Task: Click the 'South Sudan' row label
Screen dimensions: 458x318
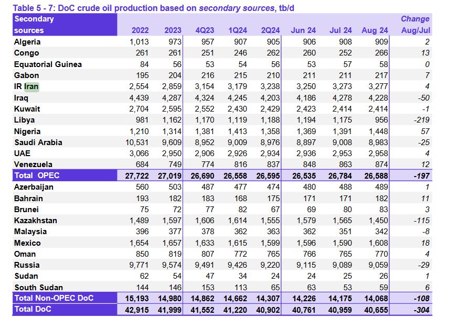Action: coord(38,288)
